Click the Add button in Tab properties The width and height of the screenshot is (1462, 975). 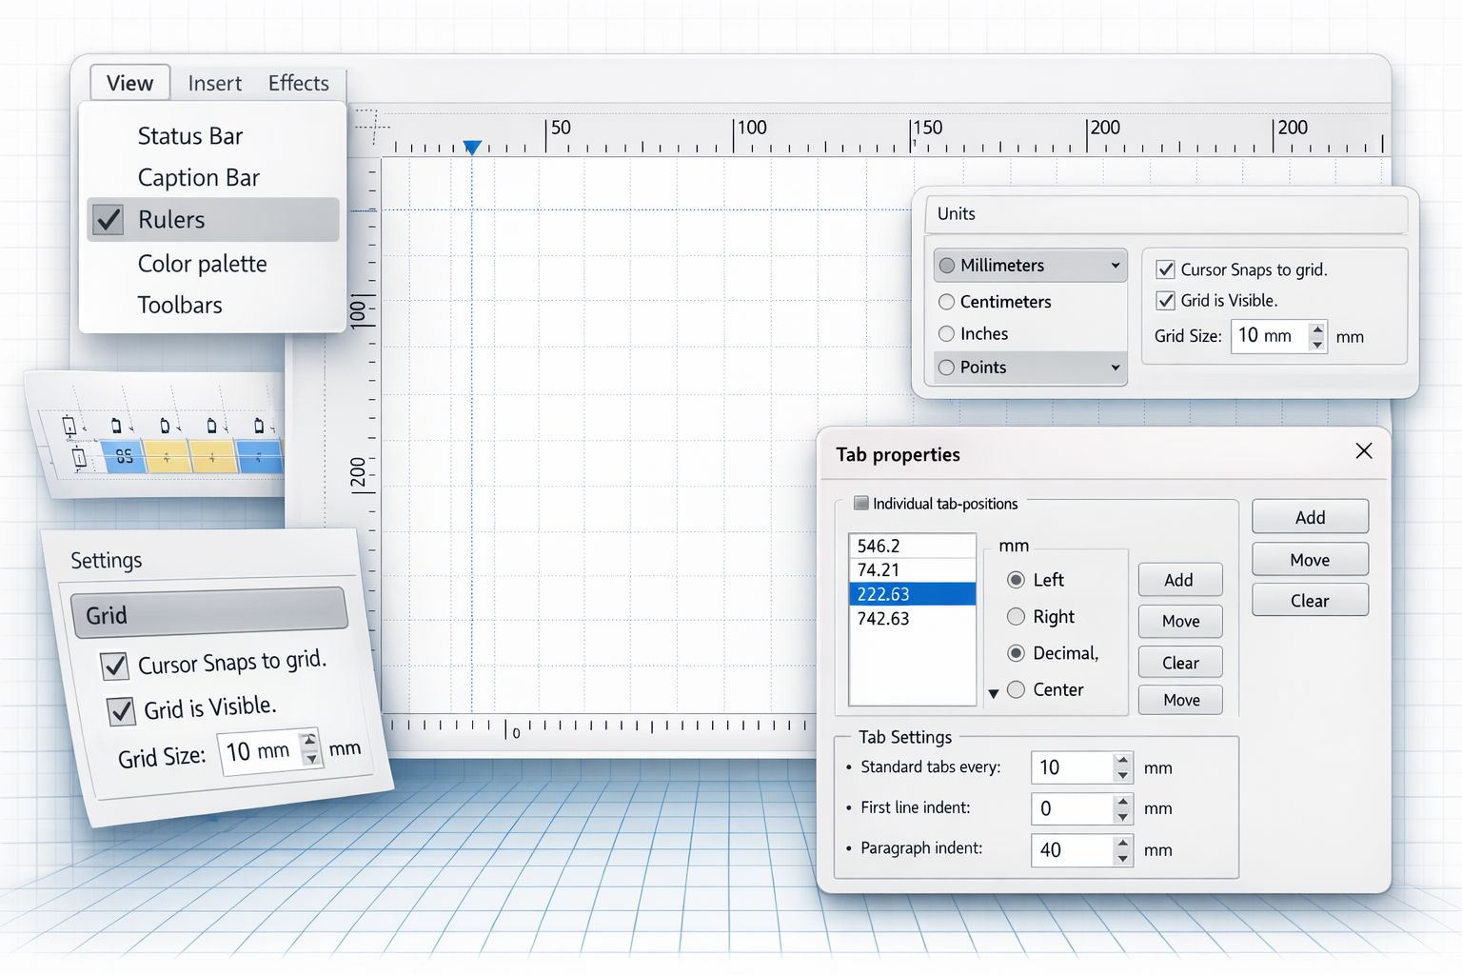(1309, 516)
